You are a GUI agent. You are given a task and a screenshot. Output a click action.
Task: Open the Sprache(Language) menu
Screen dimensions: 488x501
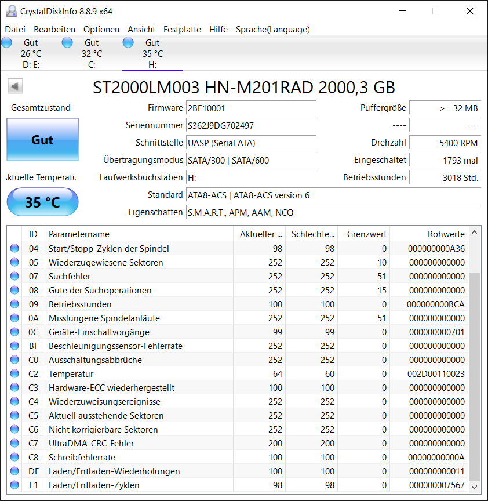point(273,30)
